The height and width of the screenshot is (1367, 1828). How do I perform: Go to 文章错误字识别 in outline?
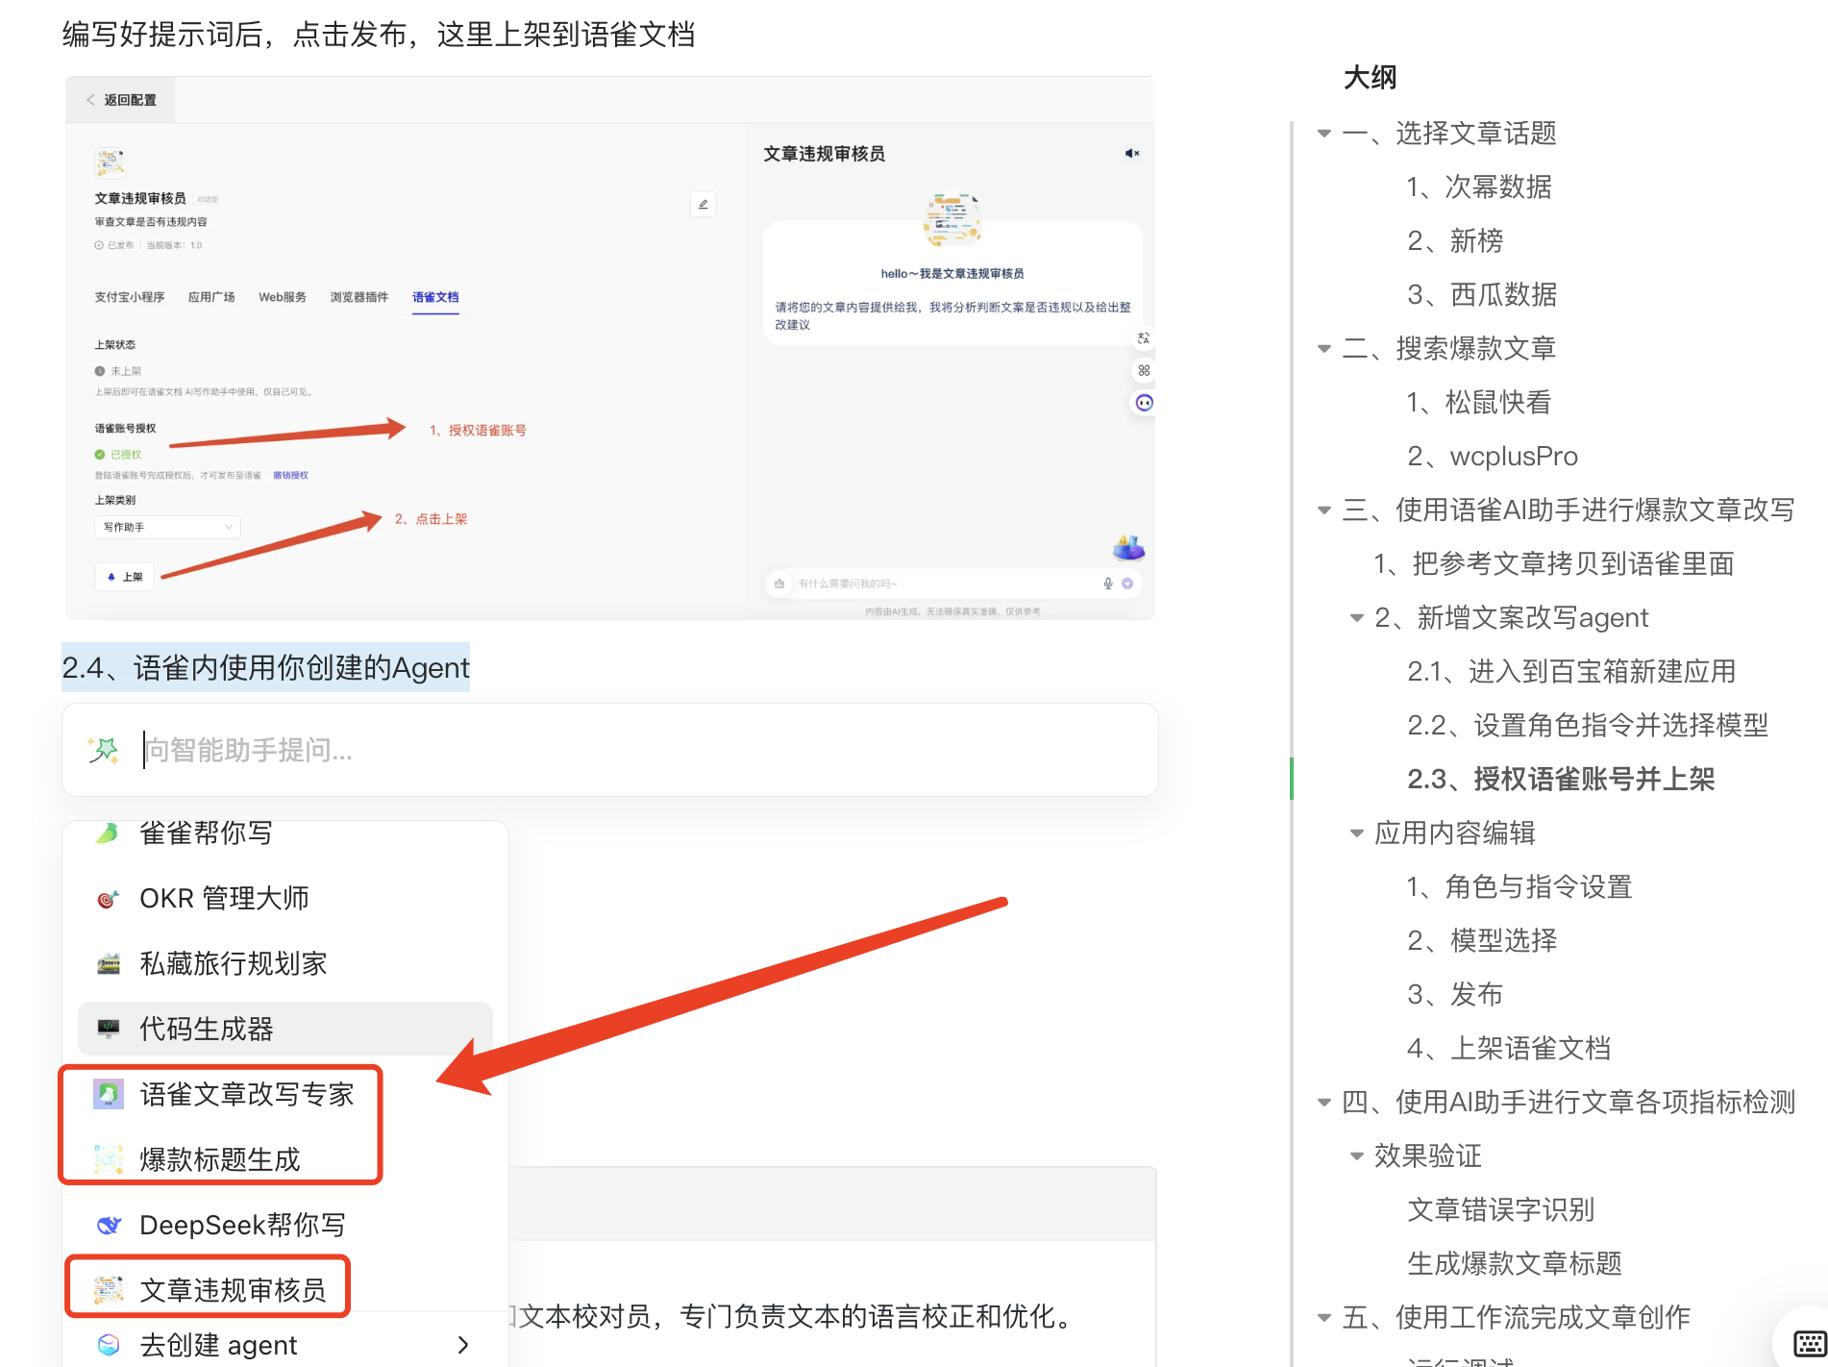pyautogui.click(x=1501, y=1210)
